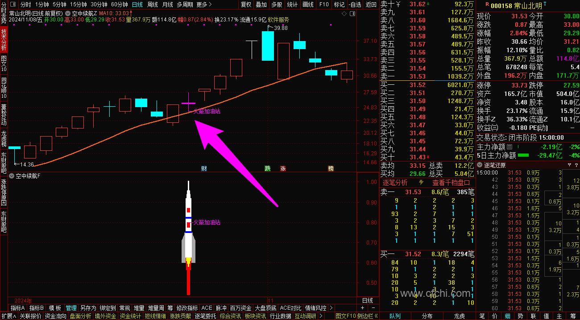This screenshot has width=580, height=320.
Task: Open the 资金流向 bottom tab
Action: [55, 316]
